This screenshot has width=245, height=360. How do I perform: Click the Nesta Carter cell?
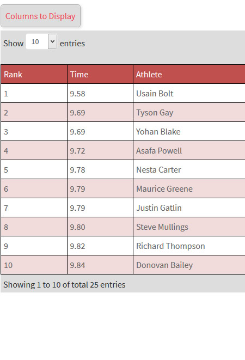click(x=189, y=169)
